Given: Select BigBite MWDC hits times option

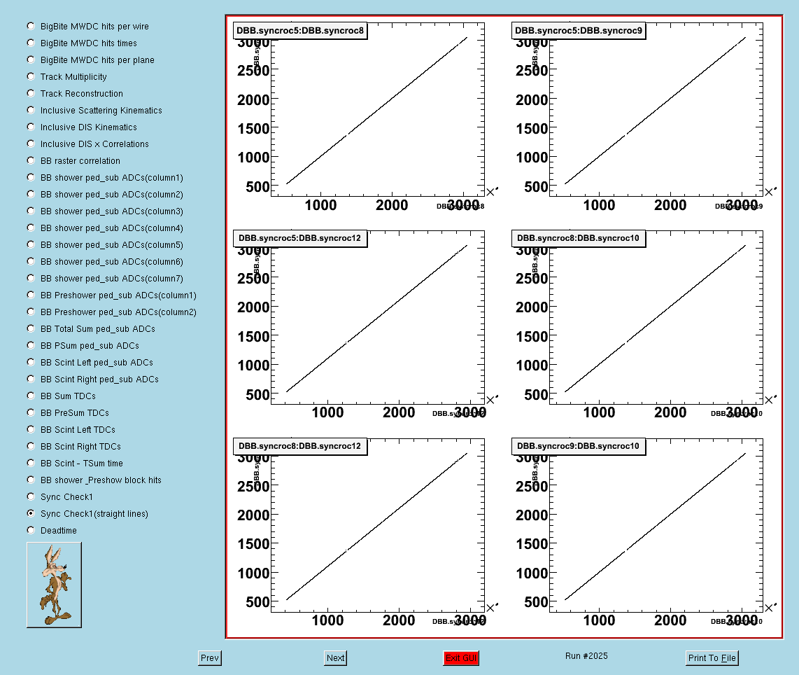Looking at the screenshot, I should pos(31,43).
